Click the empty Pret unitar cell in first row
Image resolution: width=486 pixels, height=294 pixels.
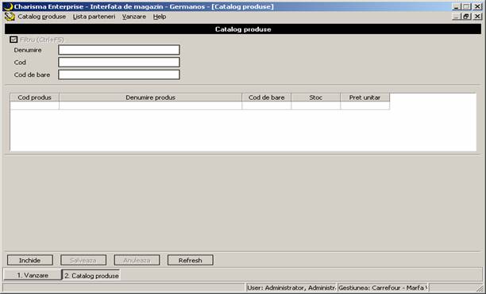tap(364, 105)
